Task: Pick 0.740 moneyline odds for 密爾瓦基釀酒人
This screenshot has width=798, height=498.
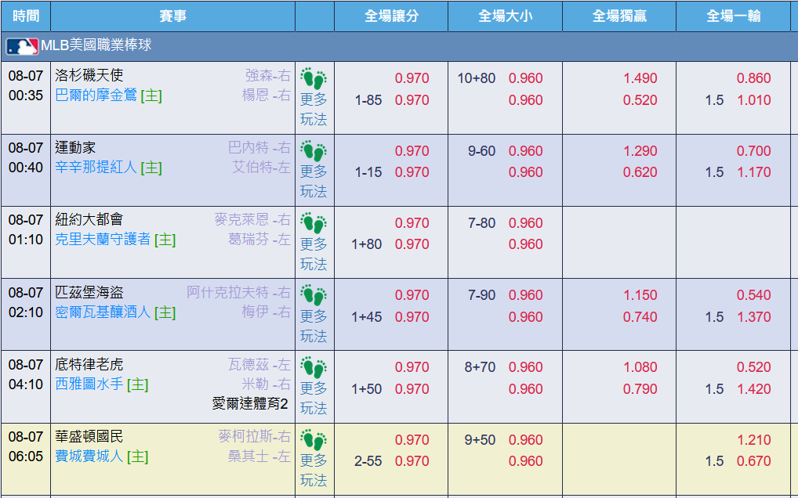Action: coord(640,316)
